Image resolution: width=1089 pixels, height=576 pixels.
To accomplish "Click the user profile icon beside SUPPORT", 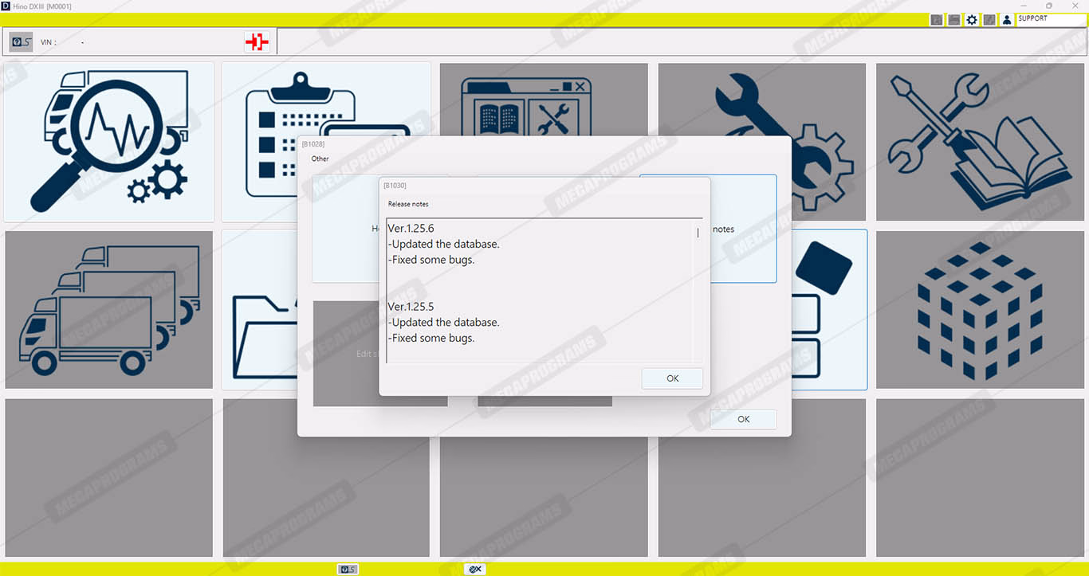I will coord(1007,20).
